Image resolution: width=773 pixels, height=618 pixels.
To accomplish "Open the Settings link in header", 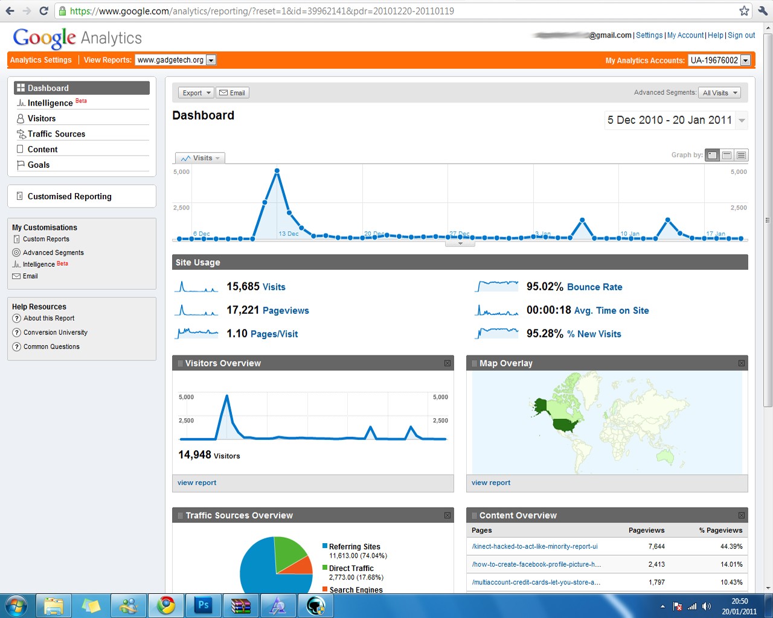I will (x=649, y=36).
